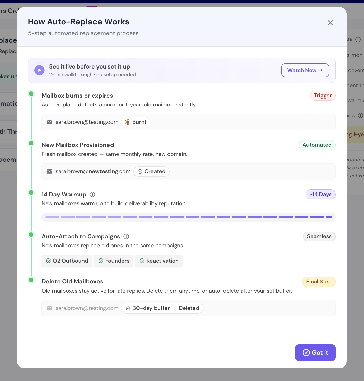Click the Watch Now button
Screen dimensions: 364x381
pos(305,70)
